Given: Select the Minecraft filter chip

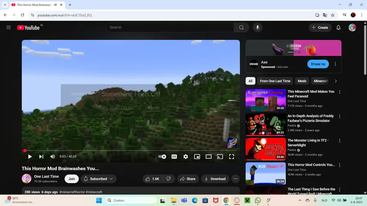Looking at the screenshot, I should point(321,81).
